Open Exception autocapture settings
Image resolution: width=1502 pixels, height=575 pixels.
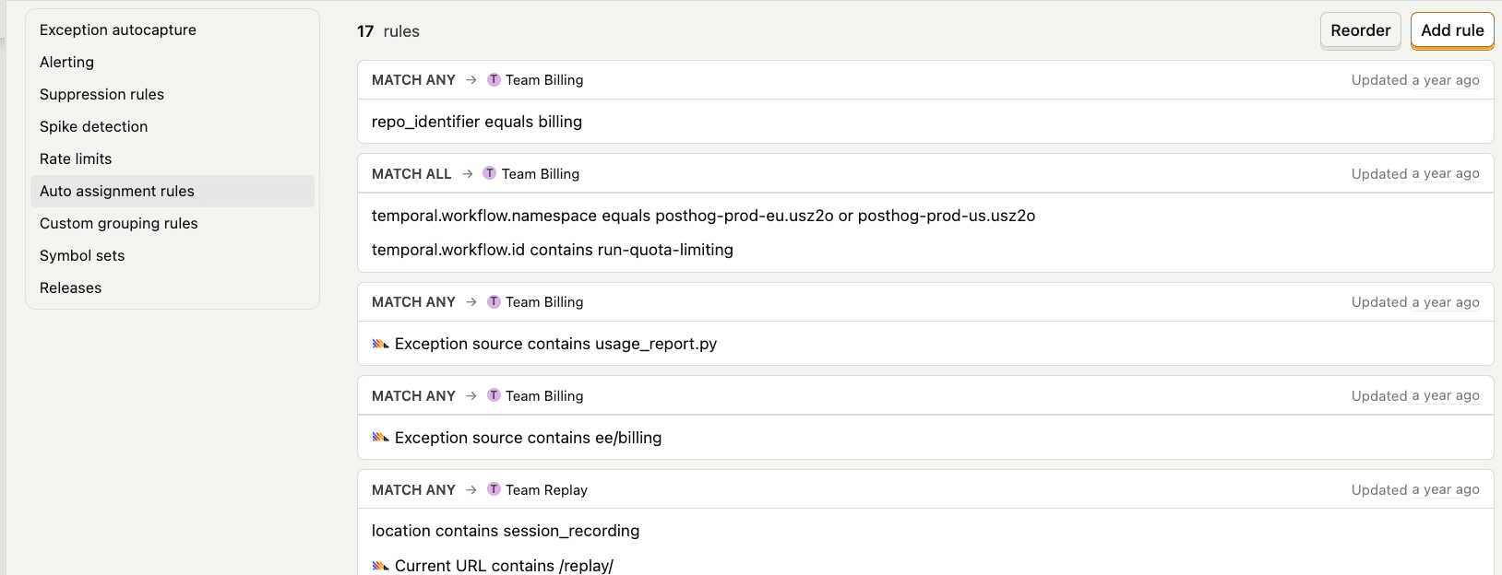[173, 29]
